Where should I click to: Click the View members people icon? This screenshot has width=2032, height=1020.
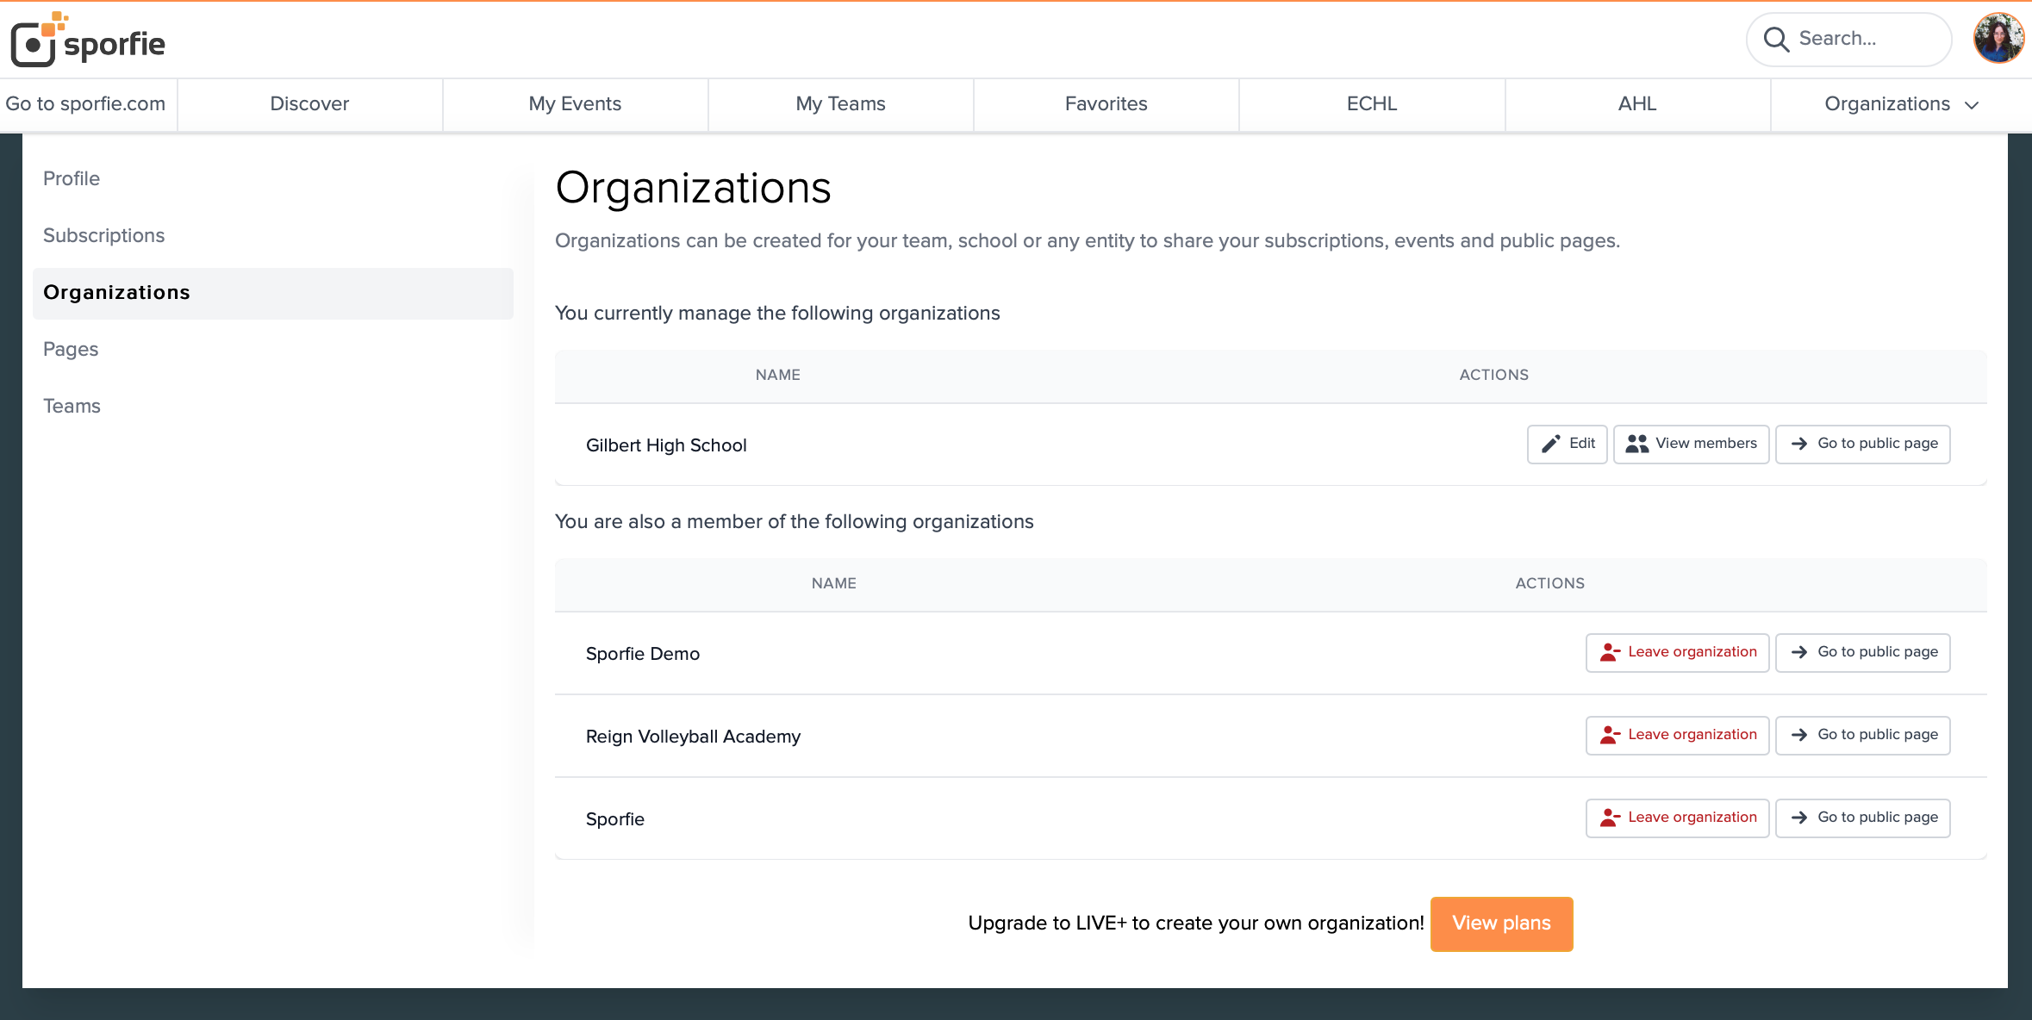1636,444
